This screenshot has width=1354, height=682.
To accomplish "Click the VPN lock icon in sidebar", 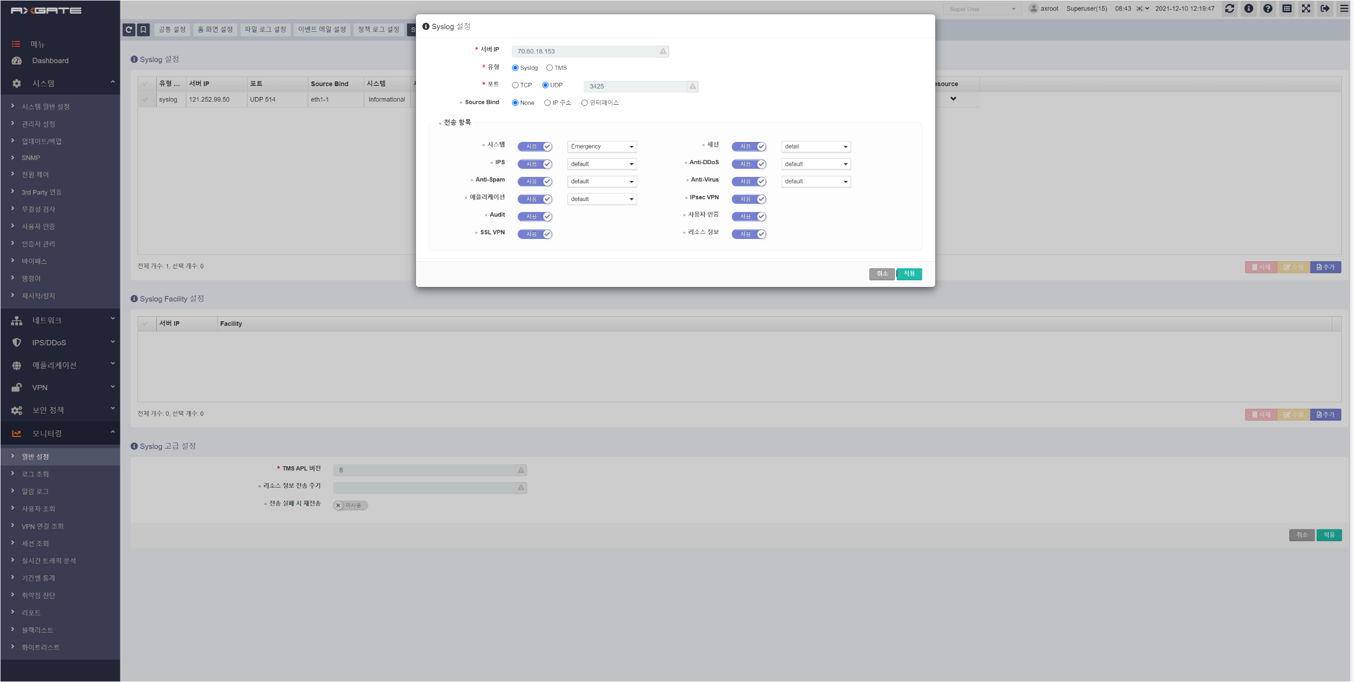I will 17,387.
